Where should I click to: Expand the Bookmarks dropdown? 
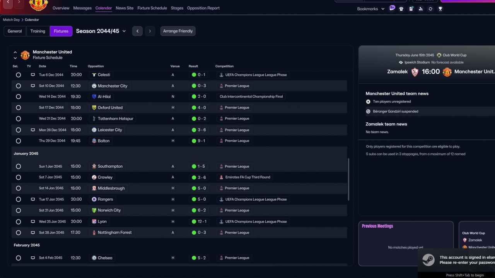point(370,9)
